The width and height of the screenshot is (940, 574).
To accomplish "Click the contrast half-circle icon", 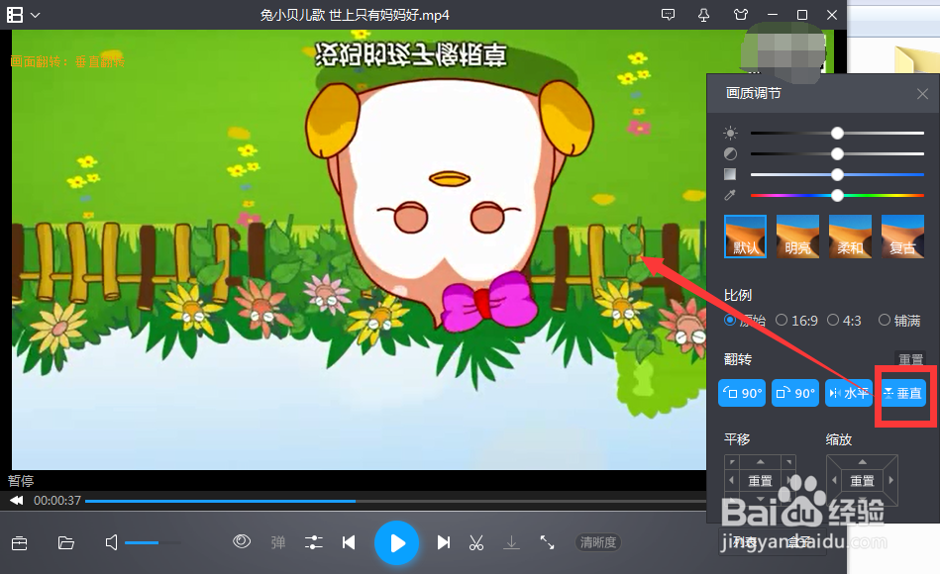I will click(x=730, y=154).
